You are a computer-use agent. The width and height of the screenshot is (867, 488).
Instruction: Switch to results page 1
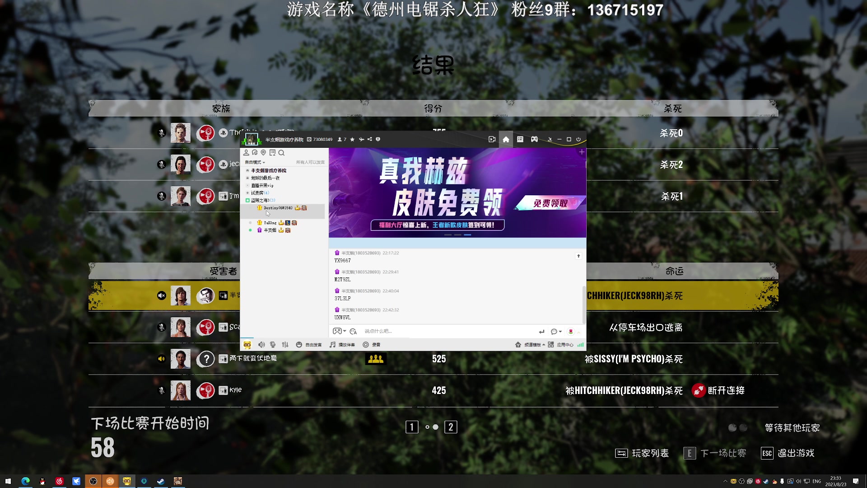tap(411, 427)
